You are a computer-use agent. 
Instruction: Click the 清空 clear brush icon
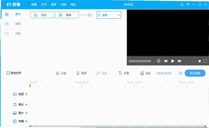[x=142, y=73]
